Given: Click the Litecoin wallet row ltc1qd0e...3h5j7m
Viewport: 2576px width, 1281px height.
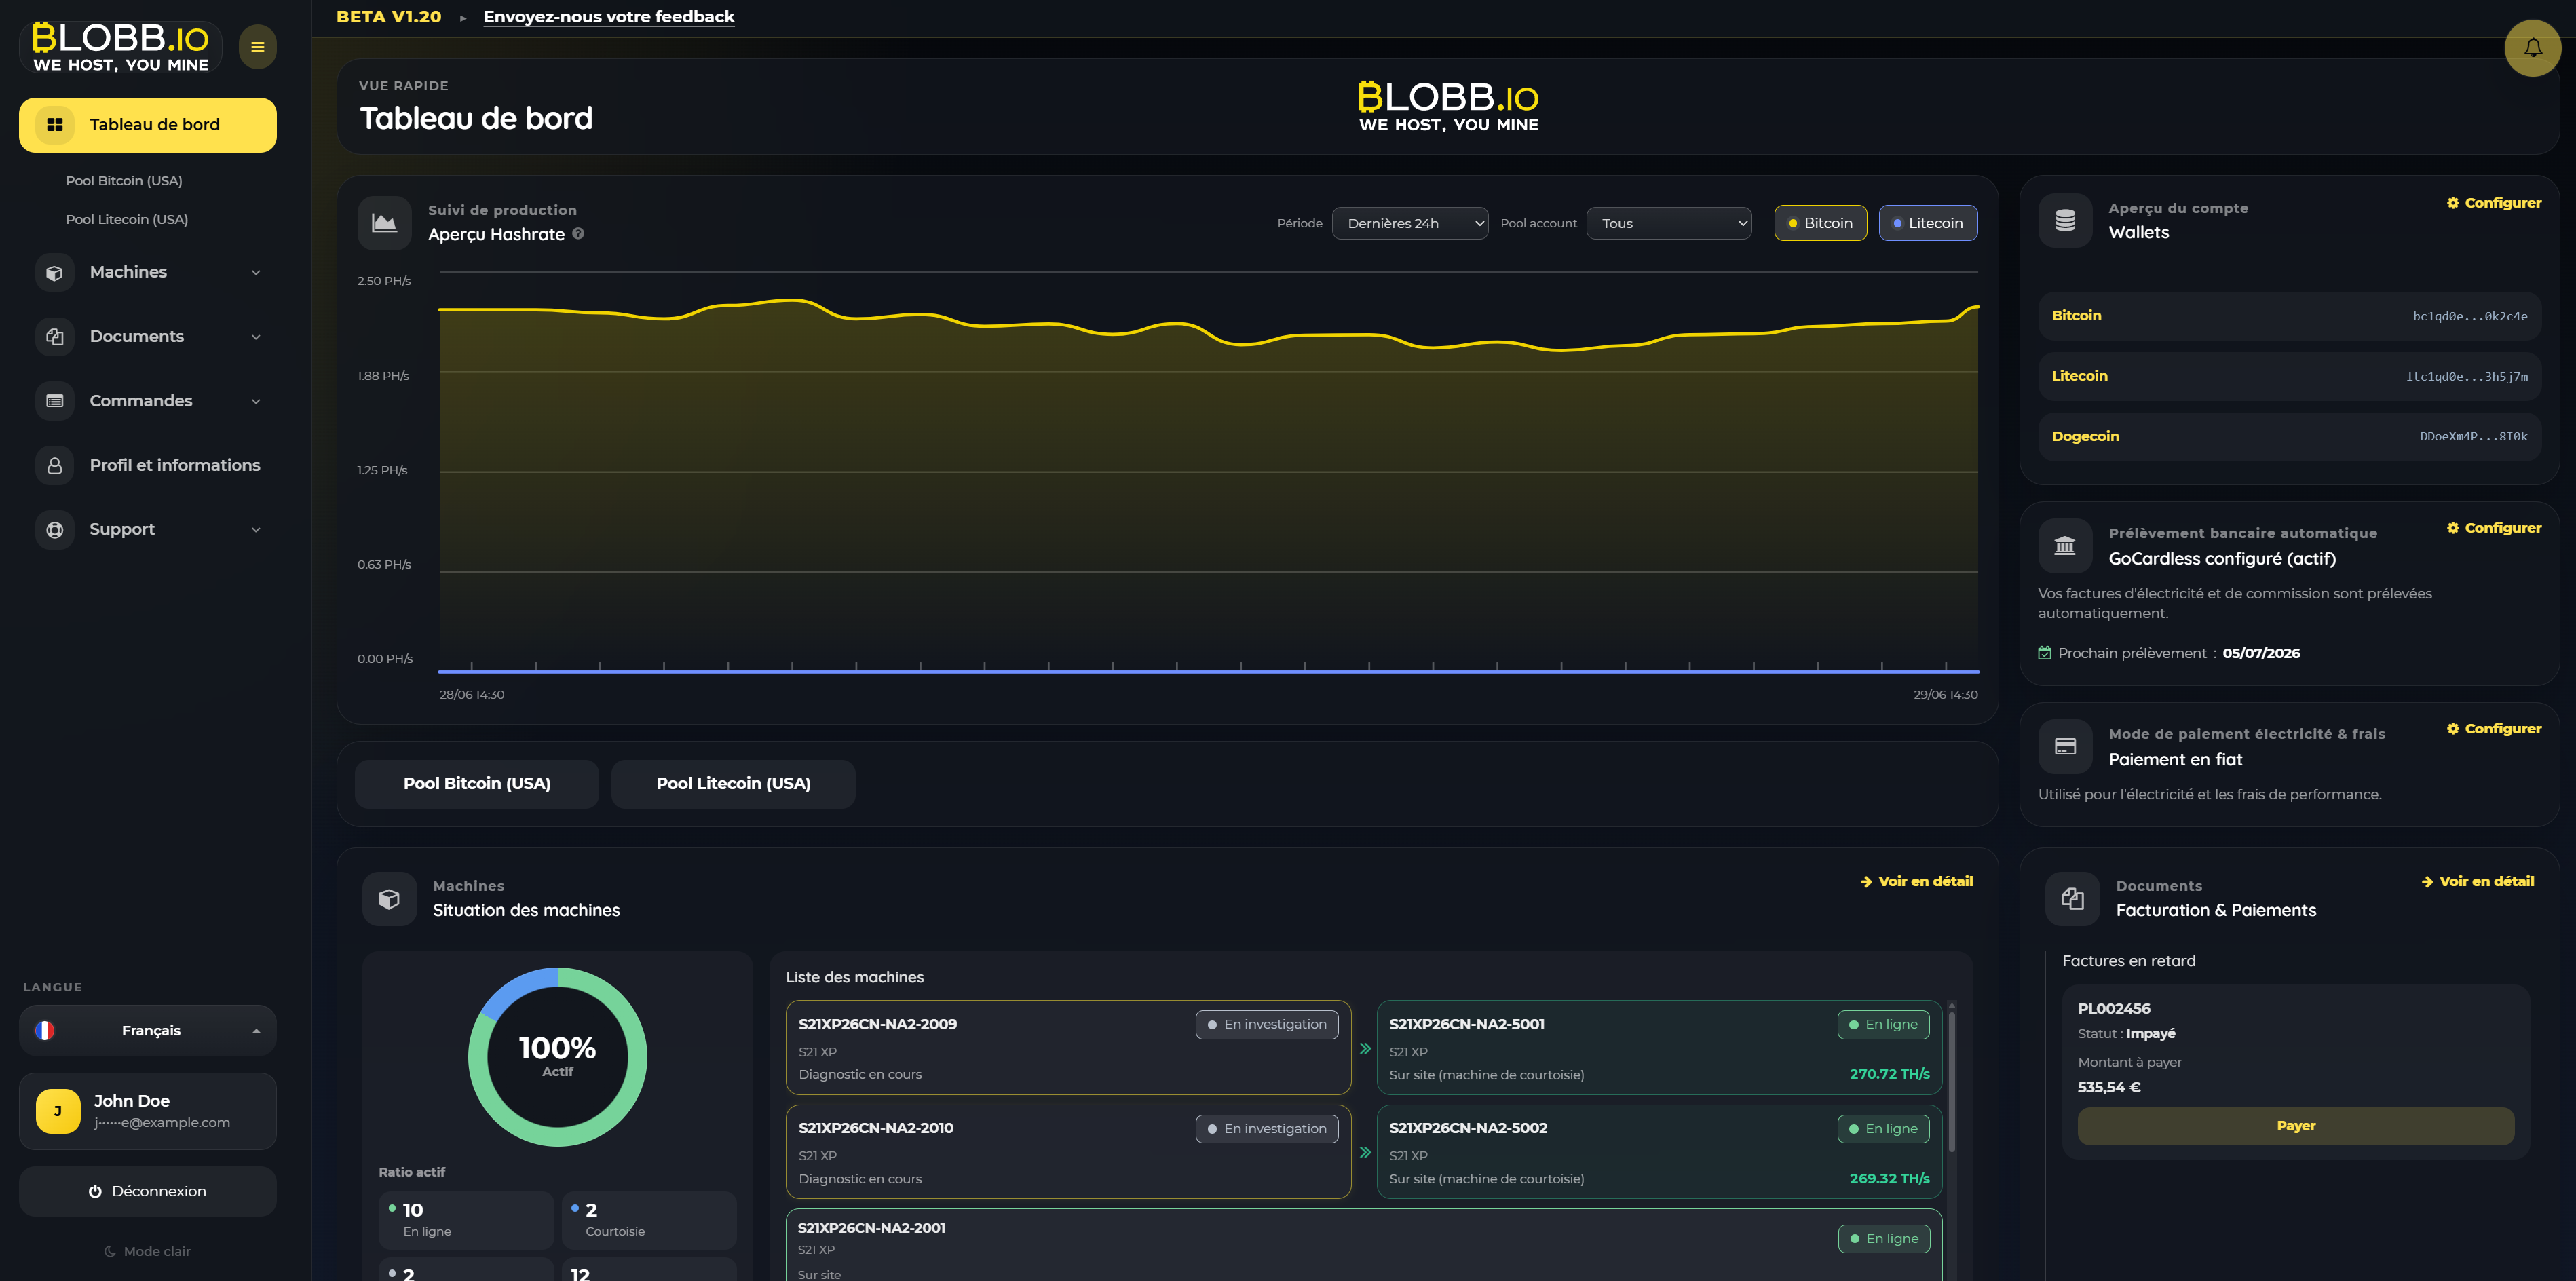Looking at the screenshot, I should coord(2290,376).
